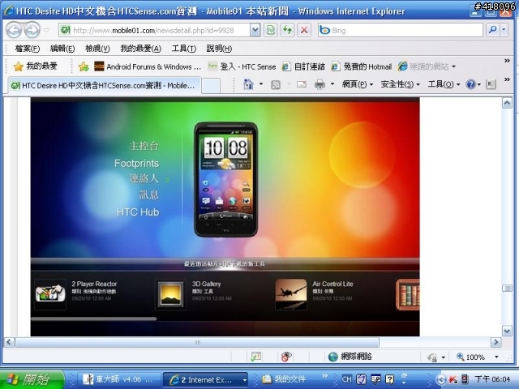The height and width of the screenshot is (389, 519).
Task: Click the red Stop loading icon
Action: (304, 31)
